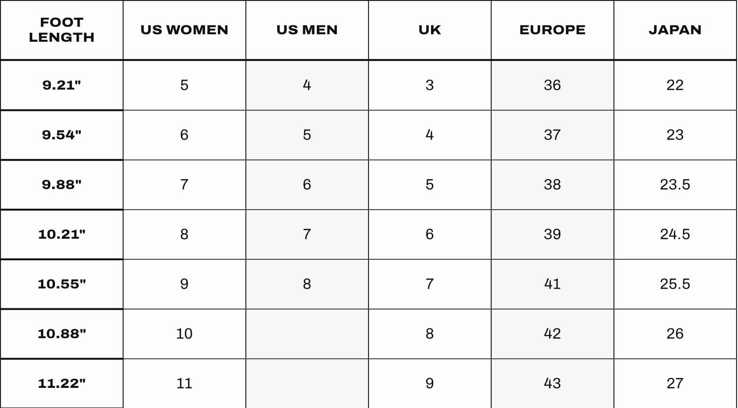The height and width of the screenshot is (408, 738).
Task: Click the FOOT LENGTH column header
Action: (x=61, y=30)
